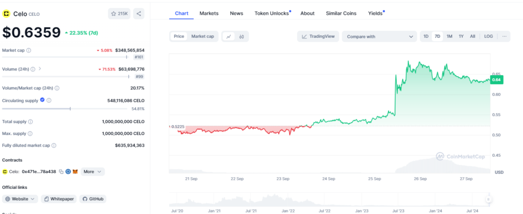Show Market cap info tooltip icon
Image resolution: width=523 pixels, height=214 pixels.
click(x=29, y=51)
